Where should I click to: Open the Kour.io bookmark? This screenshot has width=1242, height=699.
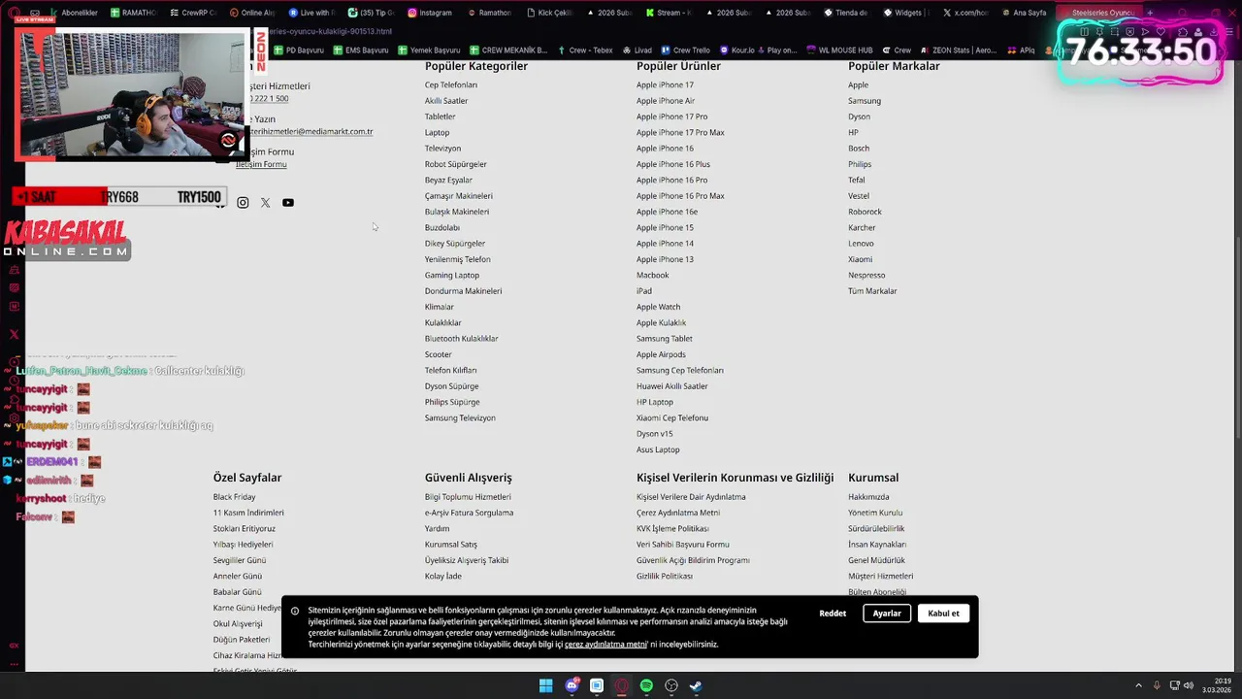tap(736, 50)
